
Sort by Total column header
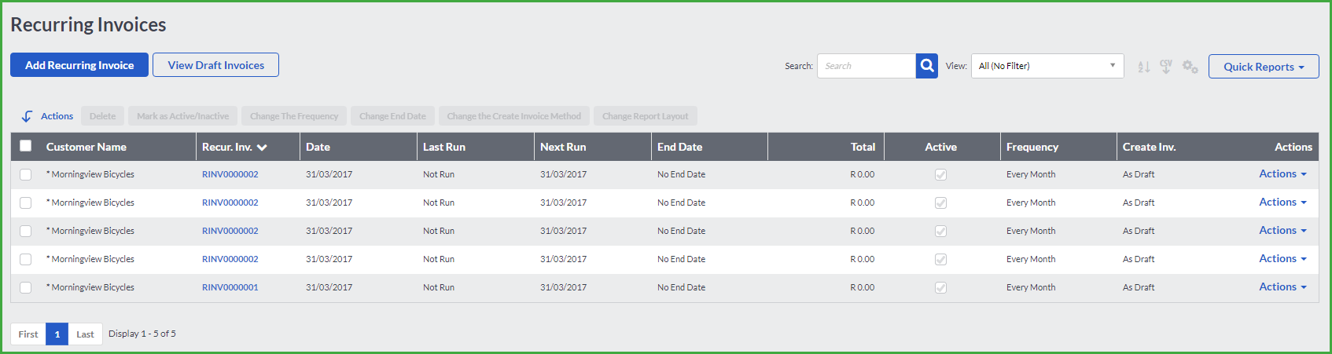pyautogui.click(x=863, y=147)
